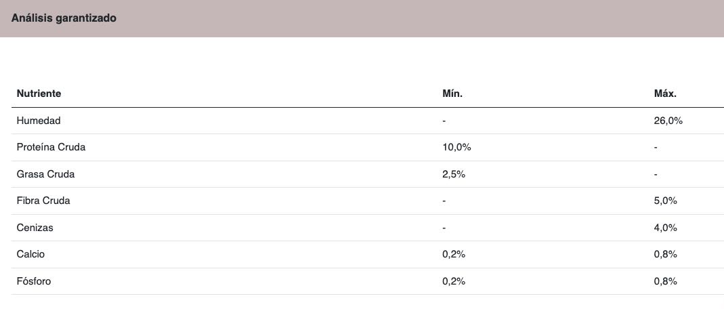The height and width of the screenshot is (309, 724).
Task: Click the 26,0% Humedad maximum value
Action: (668, 121)
